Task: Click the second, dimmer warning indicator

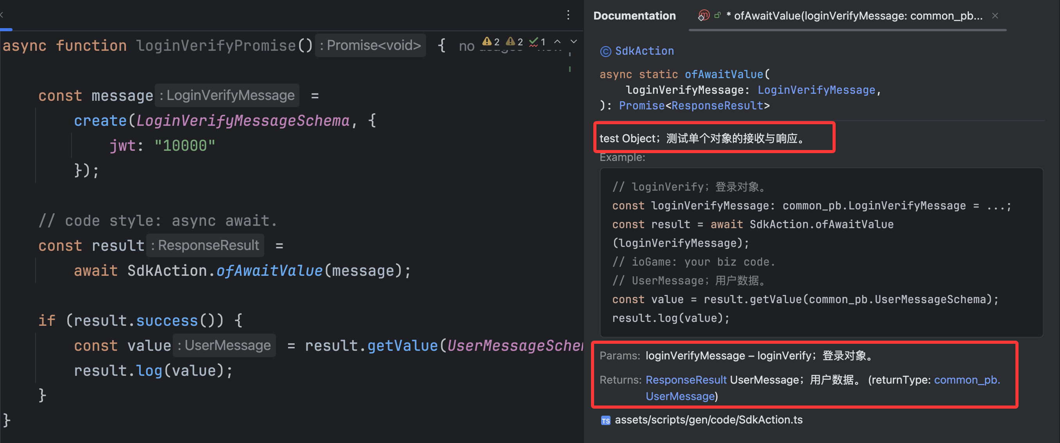Action: pyautogui.click(x=511, y=41)
